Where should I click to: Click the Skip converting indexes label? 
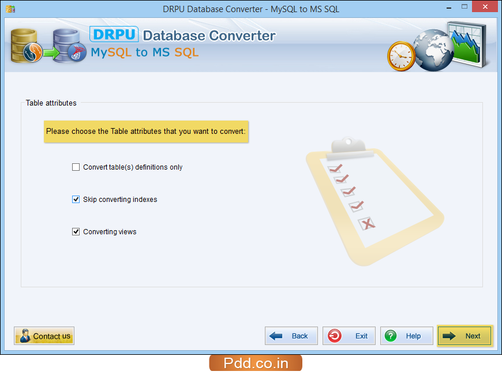[x=120, y=200]
